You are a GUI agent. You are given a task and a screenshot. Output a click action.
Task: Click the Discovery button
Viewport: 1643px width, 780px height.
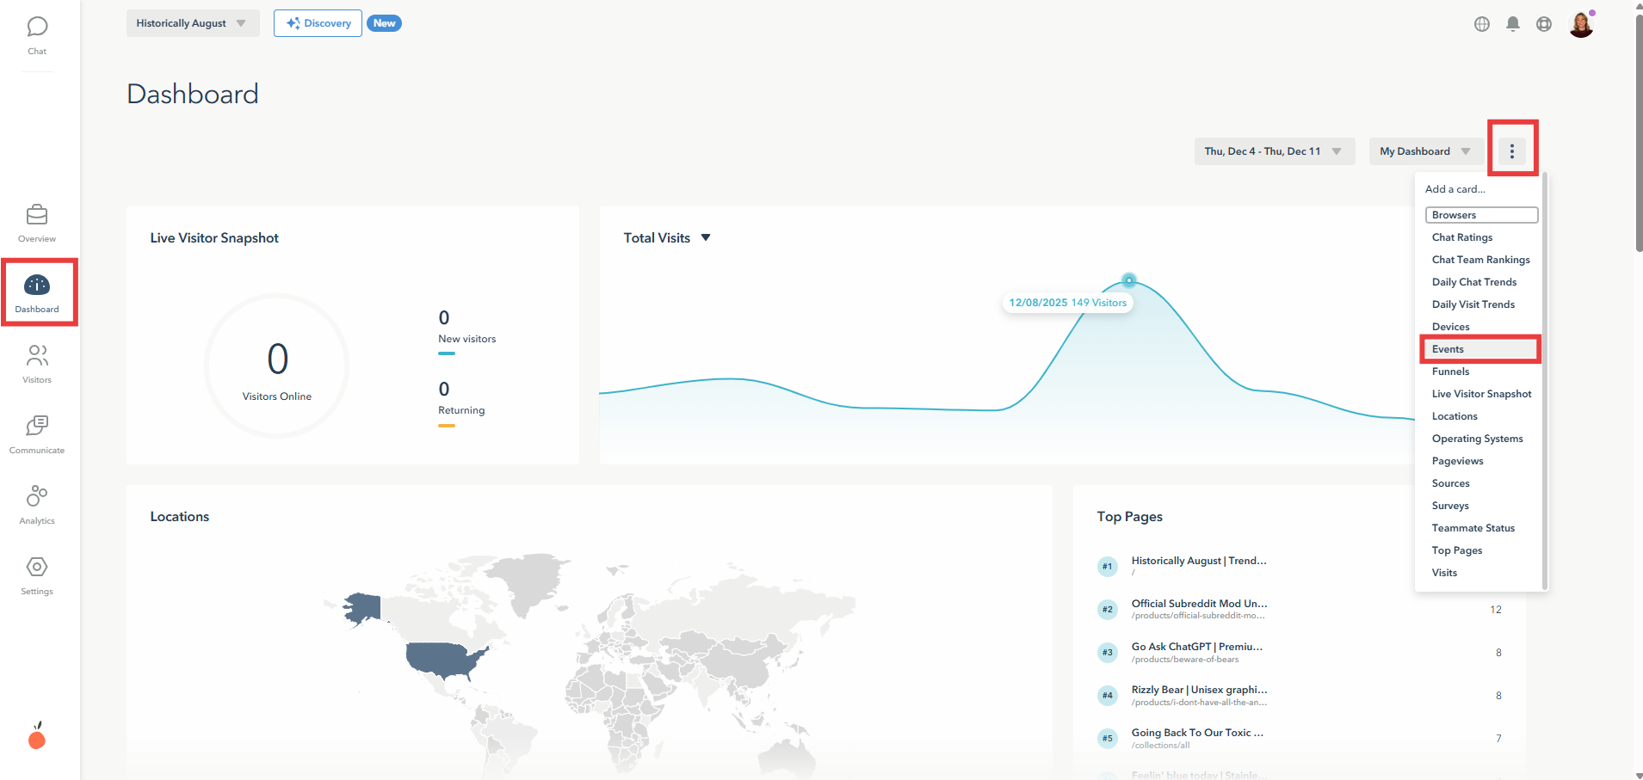point(317,23)
